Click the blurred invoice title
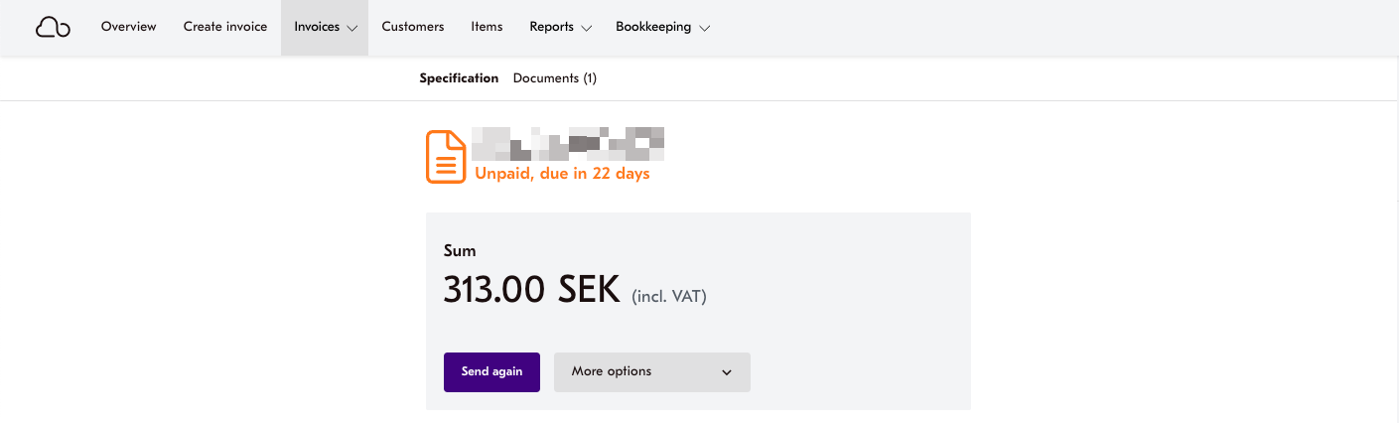This screenshot has width=1399, height=423. click(x=567, y=144)
